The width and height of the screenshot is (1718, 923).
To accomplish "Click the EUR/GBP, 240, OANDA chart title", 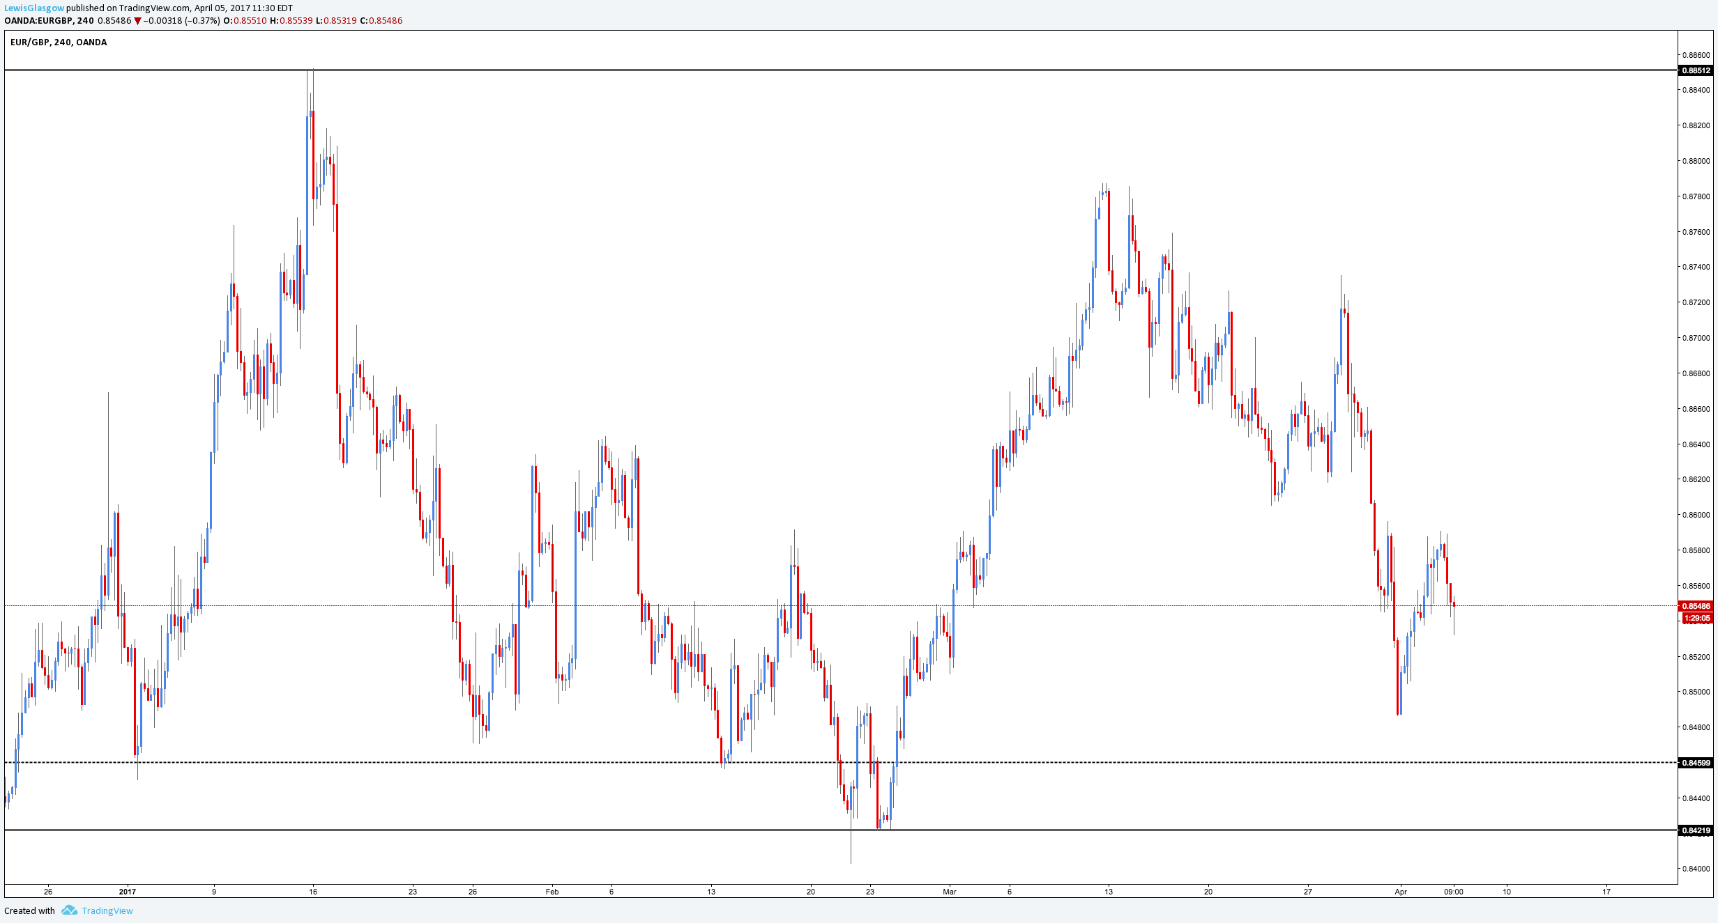I will point(59,42).
